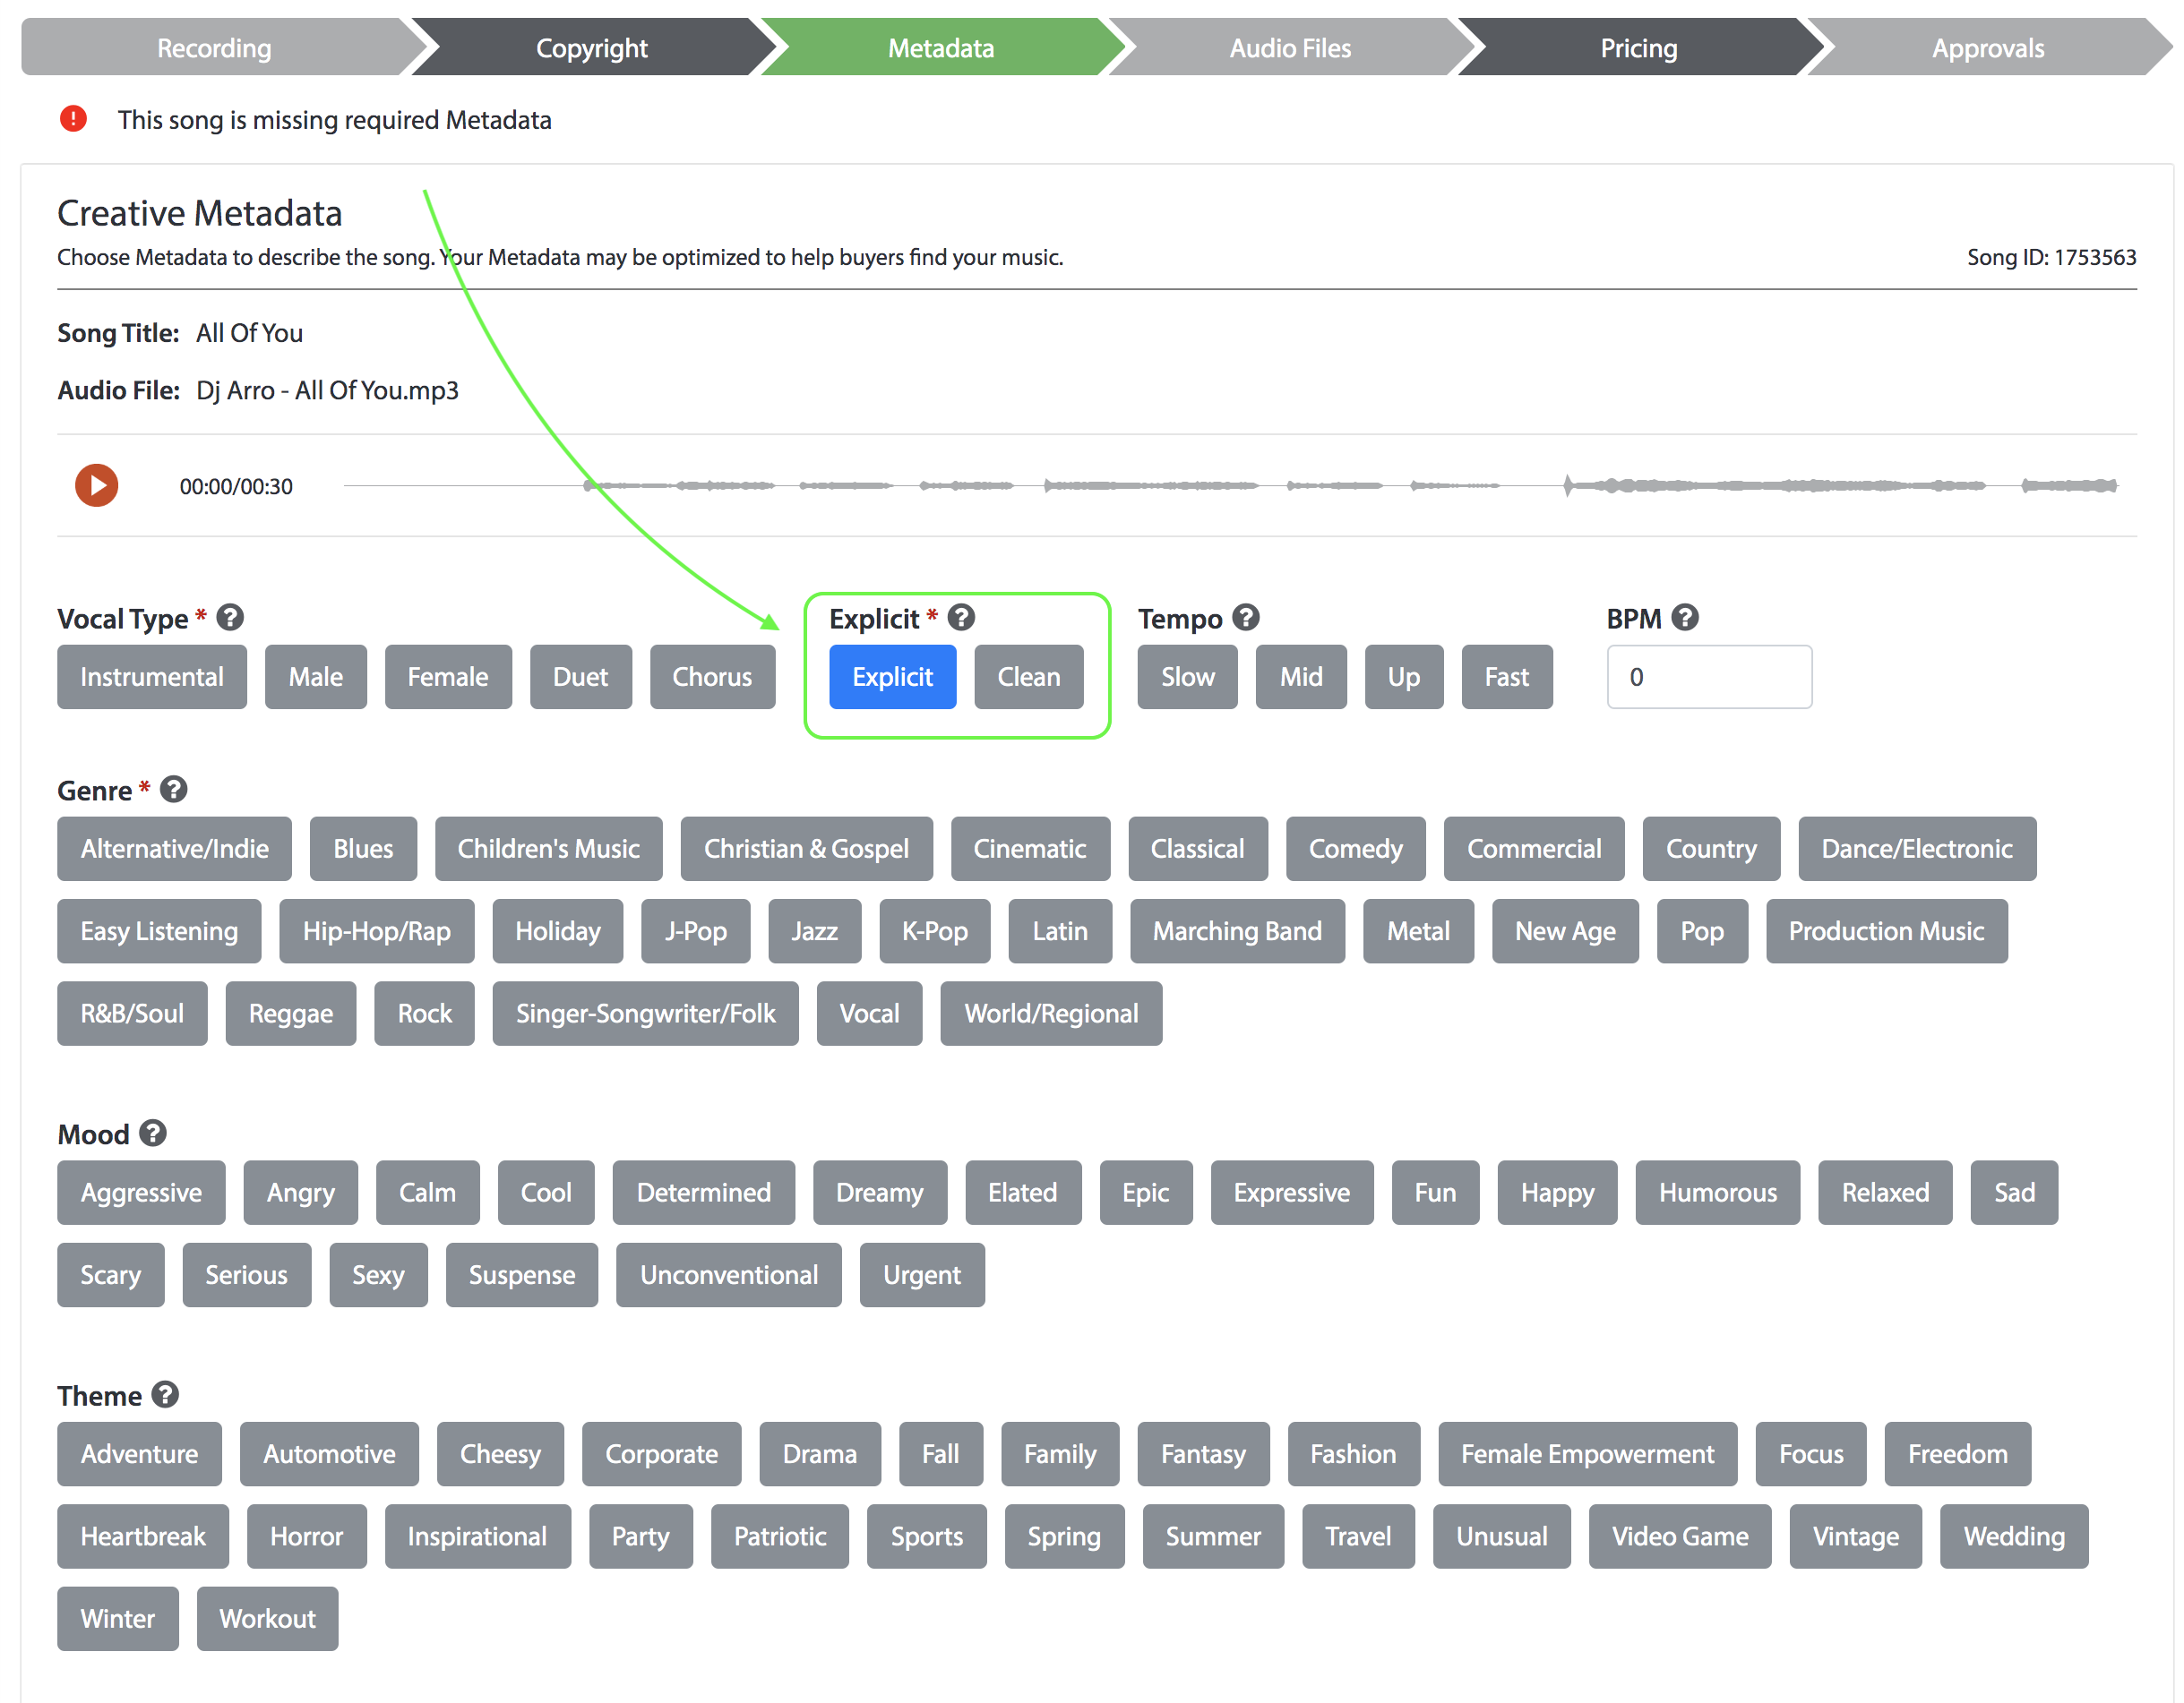Pick the Humorous mood

1718,1193
